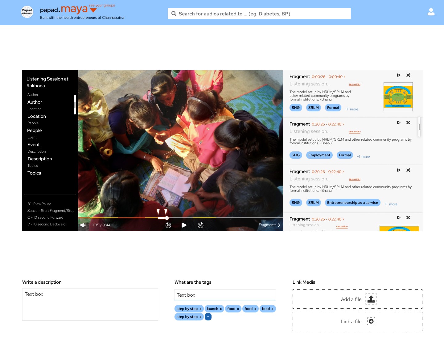Expand '+1 more' tags beside Entrepreneurship as a service
This screenshot has height=342, width=444.
[391, 204]
